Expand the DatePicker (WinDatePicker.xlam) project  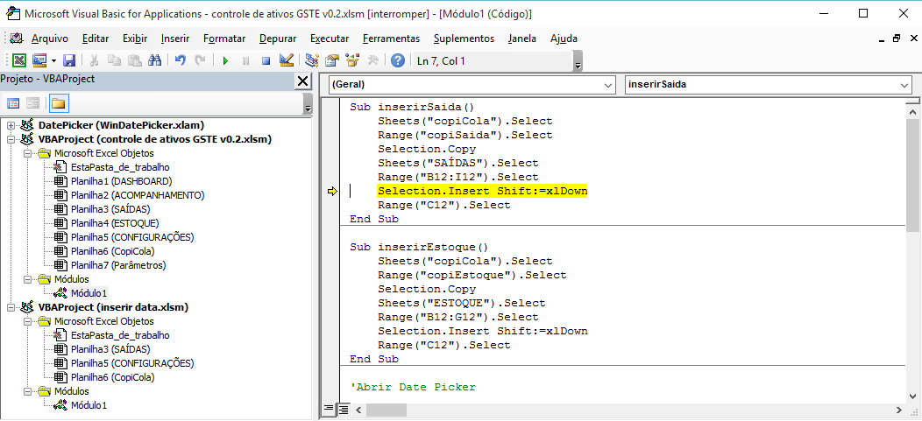[11, 125]
